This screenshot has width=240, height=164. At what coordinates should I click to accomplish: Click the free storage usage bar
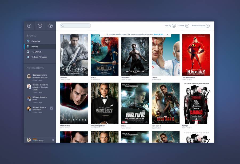point(35,139)
